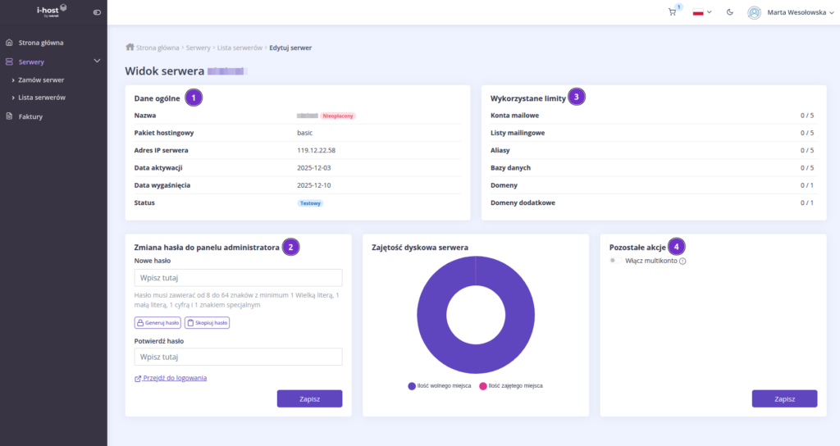Click the info icon beside Włącz multikonto
The width and height of the screenshot is (840, 446).
point(682,262)
